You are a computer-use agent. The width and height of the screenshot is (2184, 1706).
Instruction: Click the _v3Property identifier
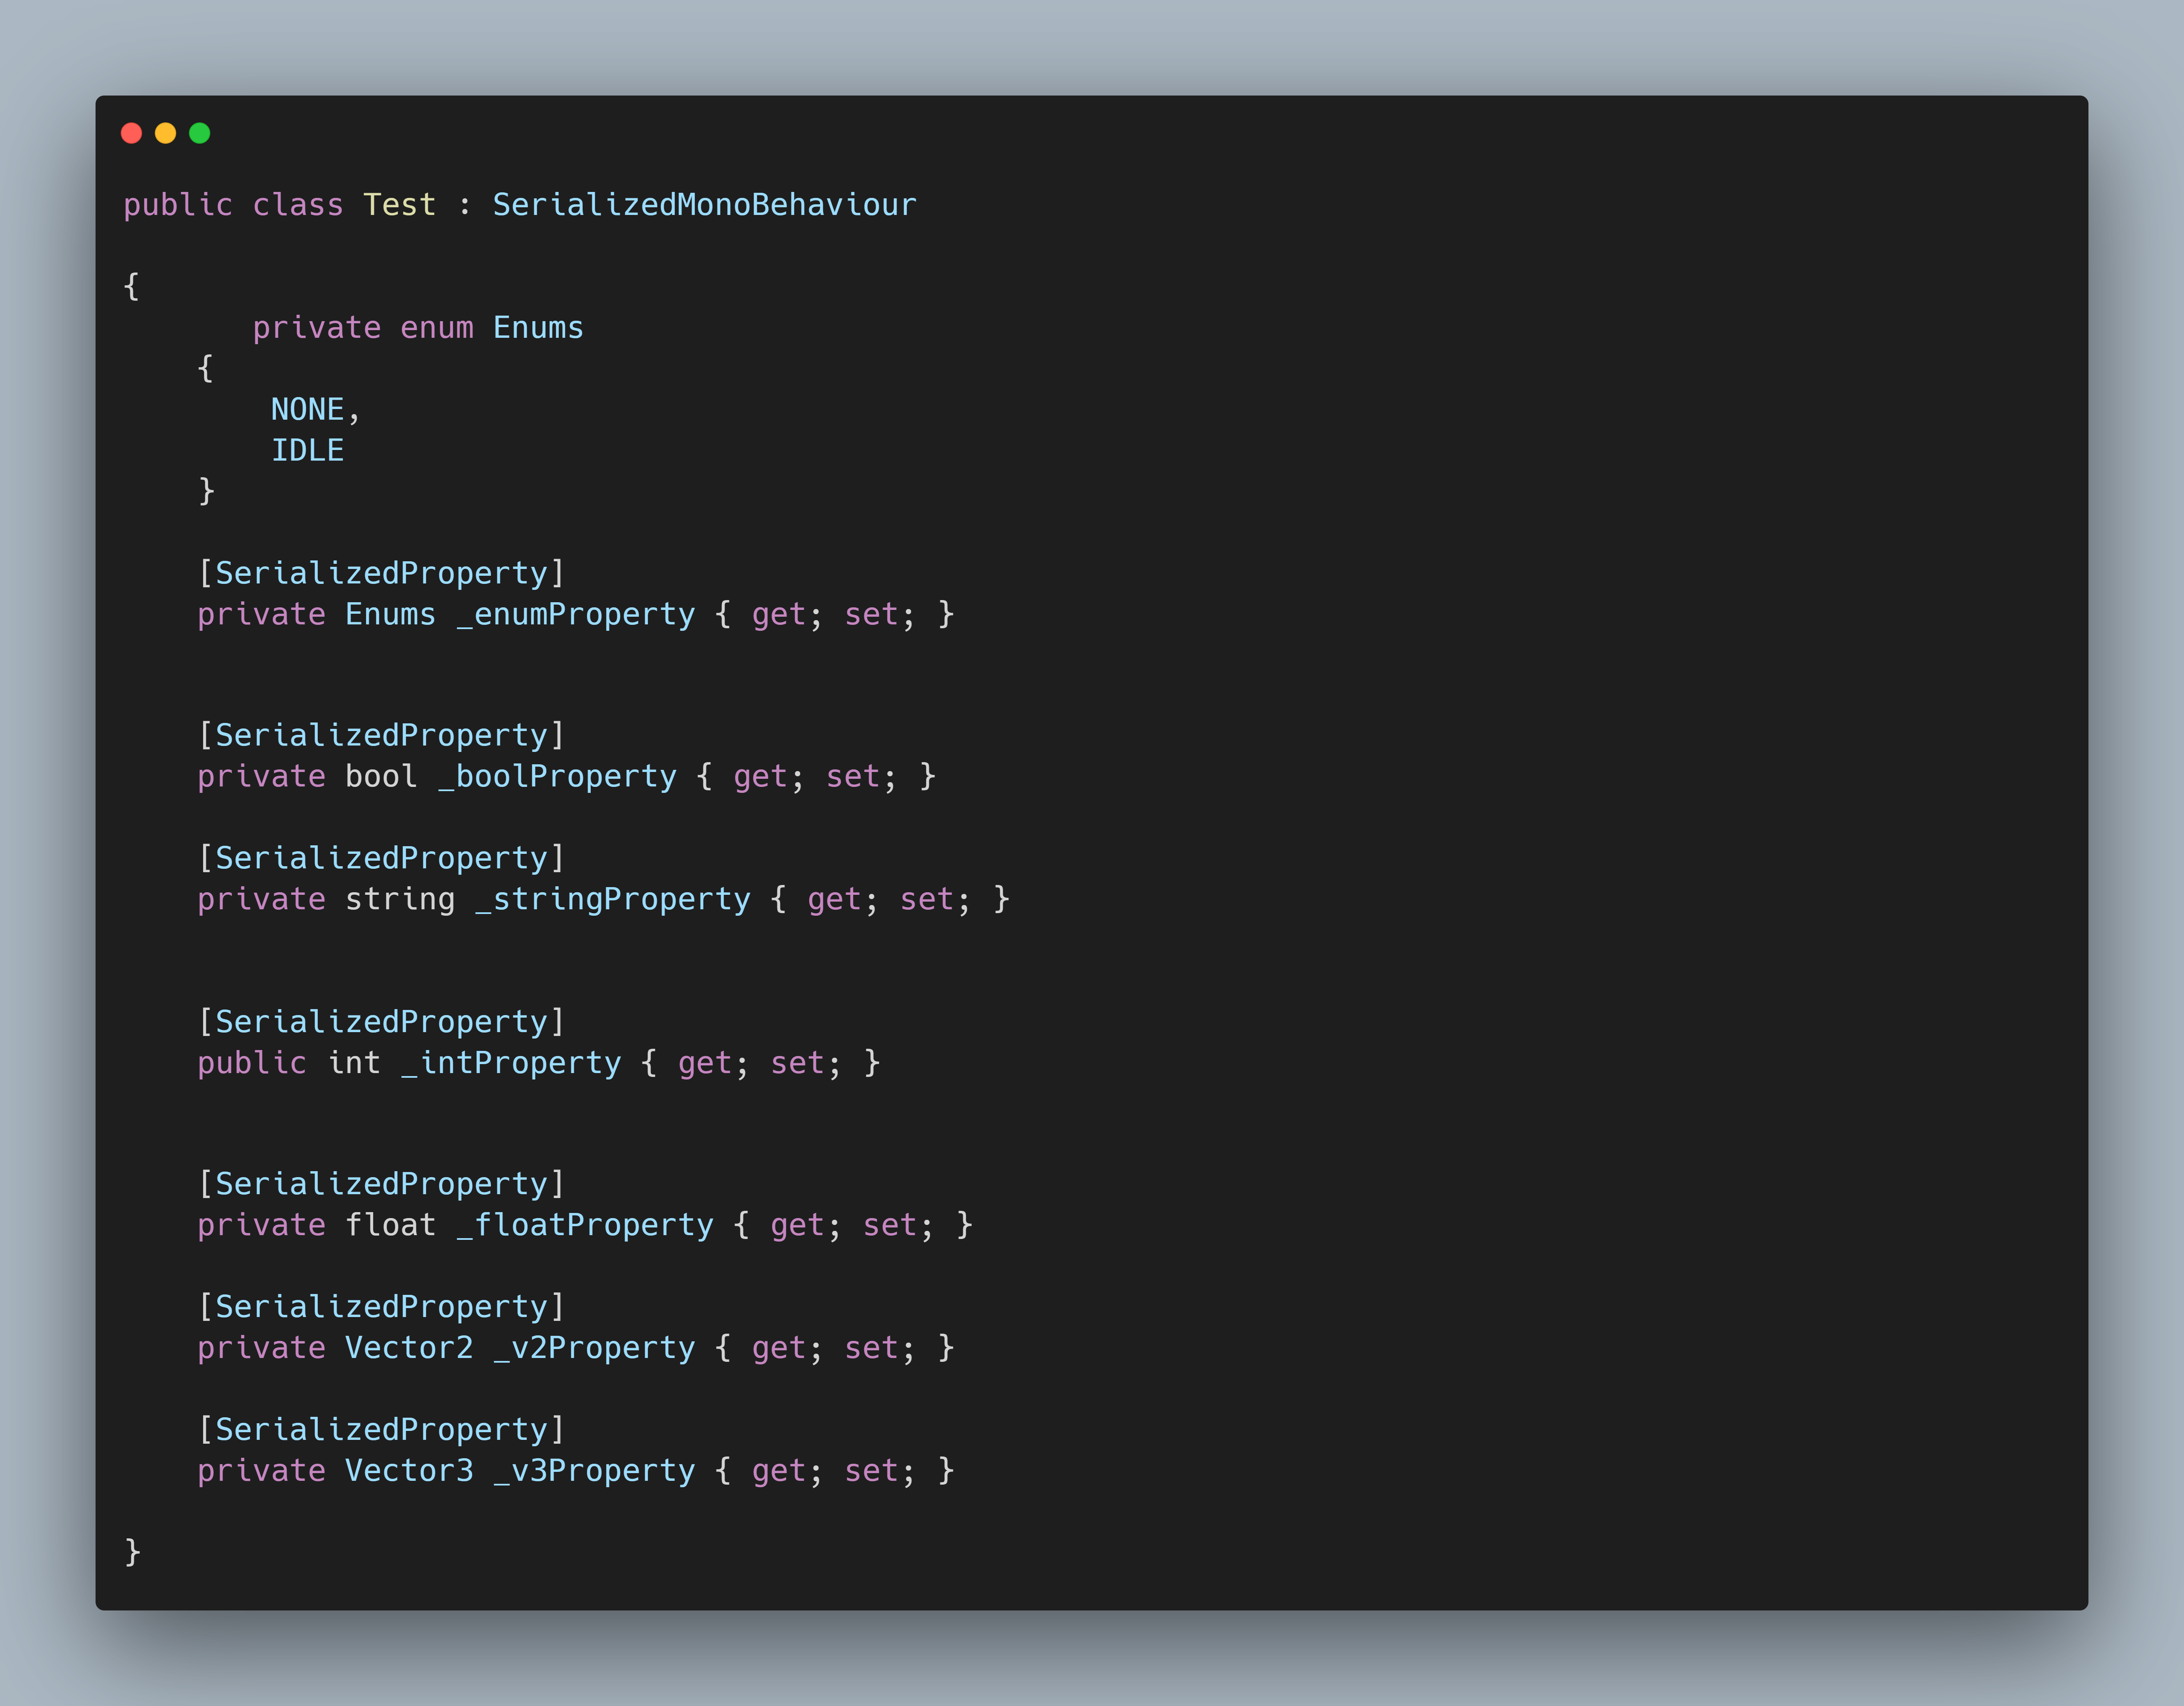594,1471
